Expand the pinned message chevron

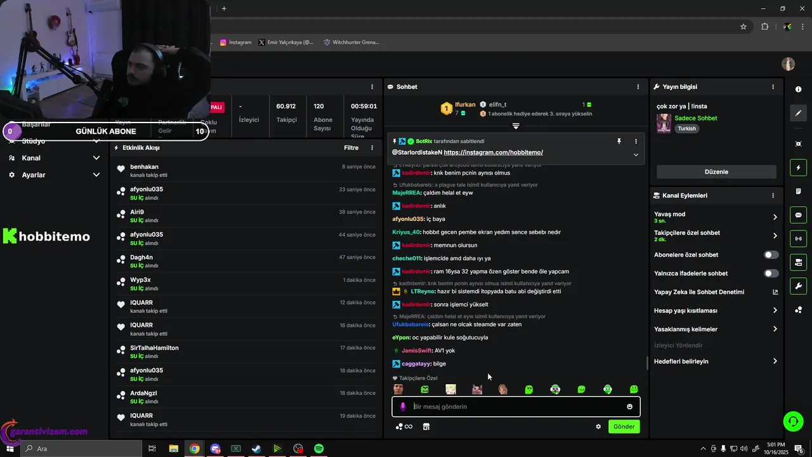point(636,155)
